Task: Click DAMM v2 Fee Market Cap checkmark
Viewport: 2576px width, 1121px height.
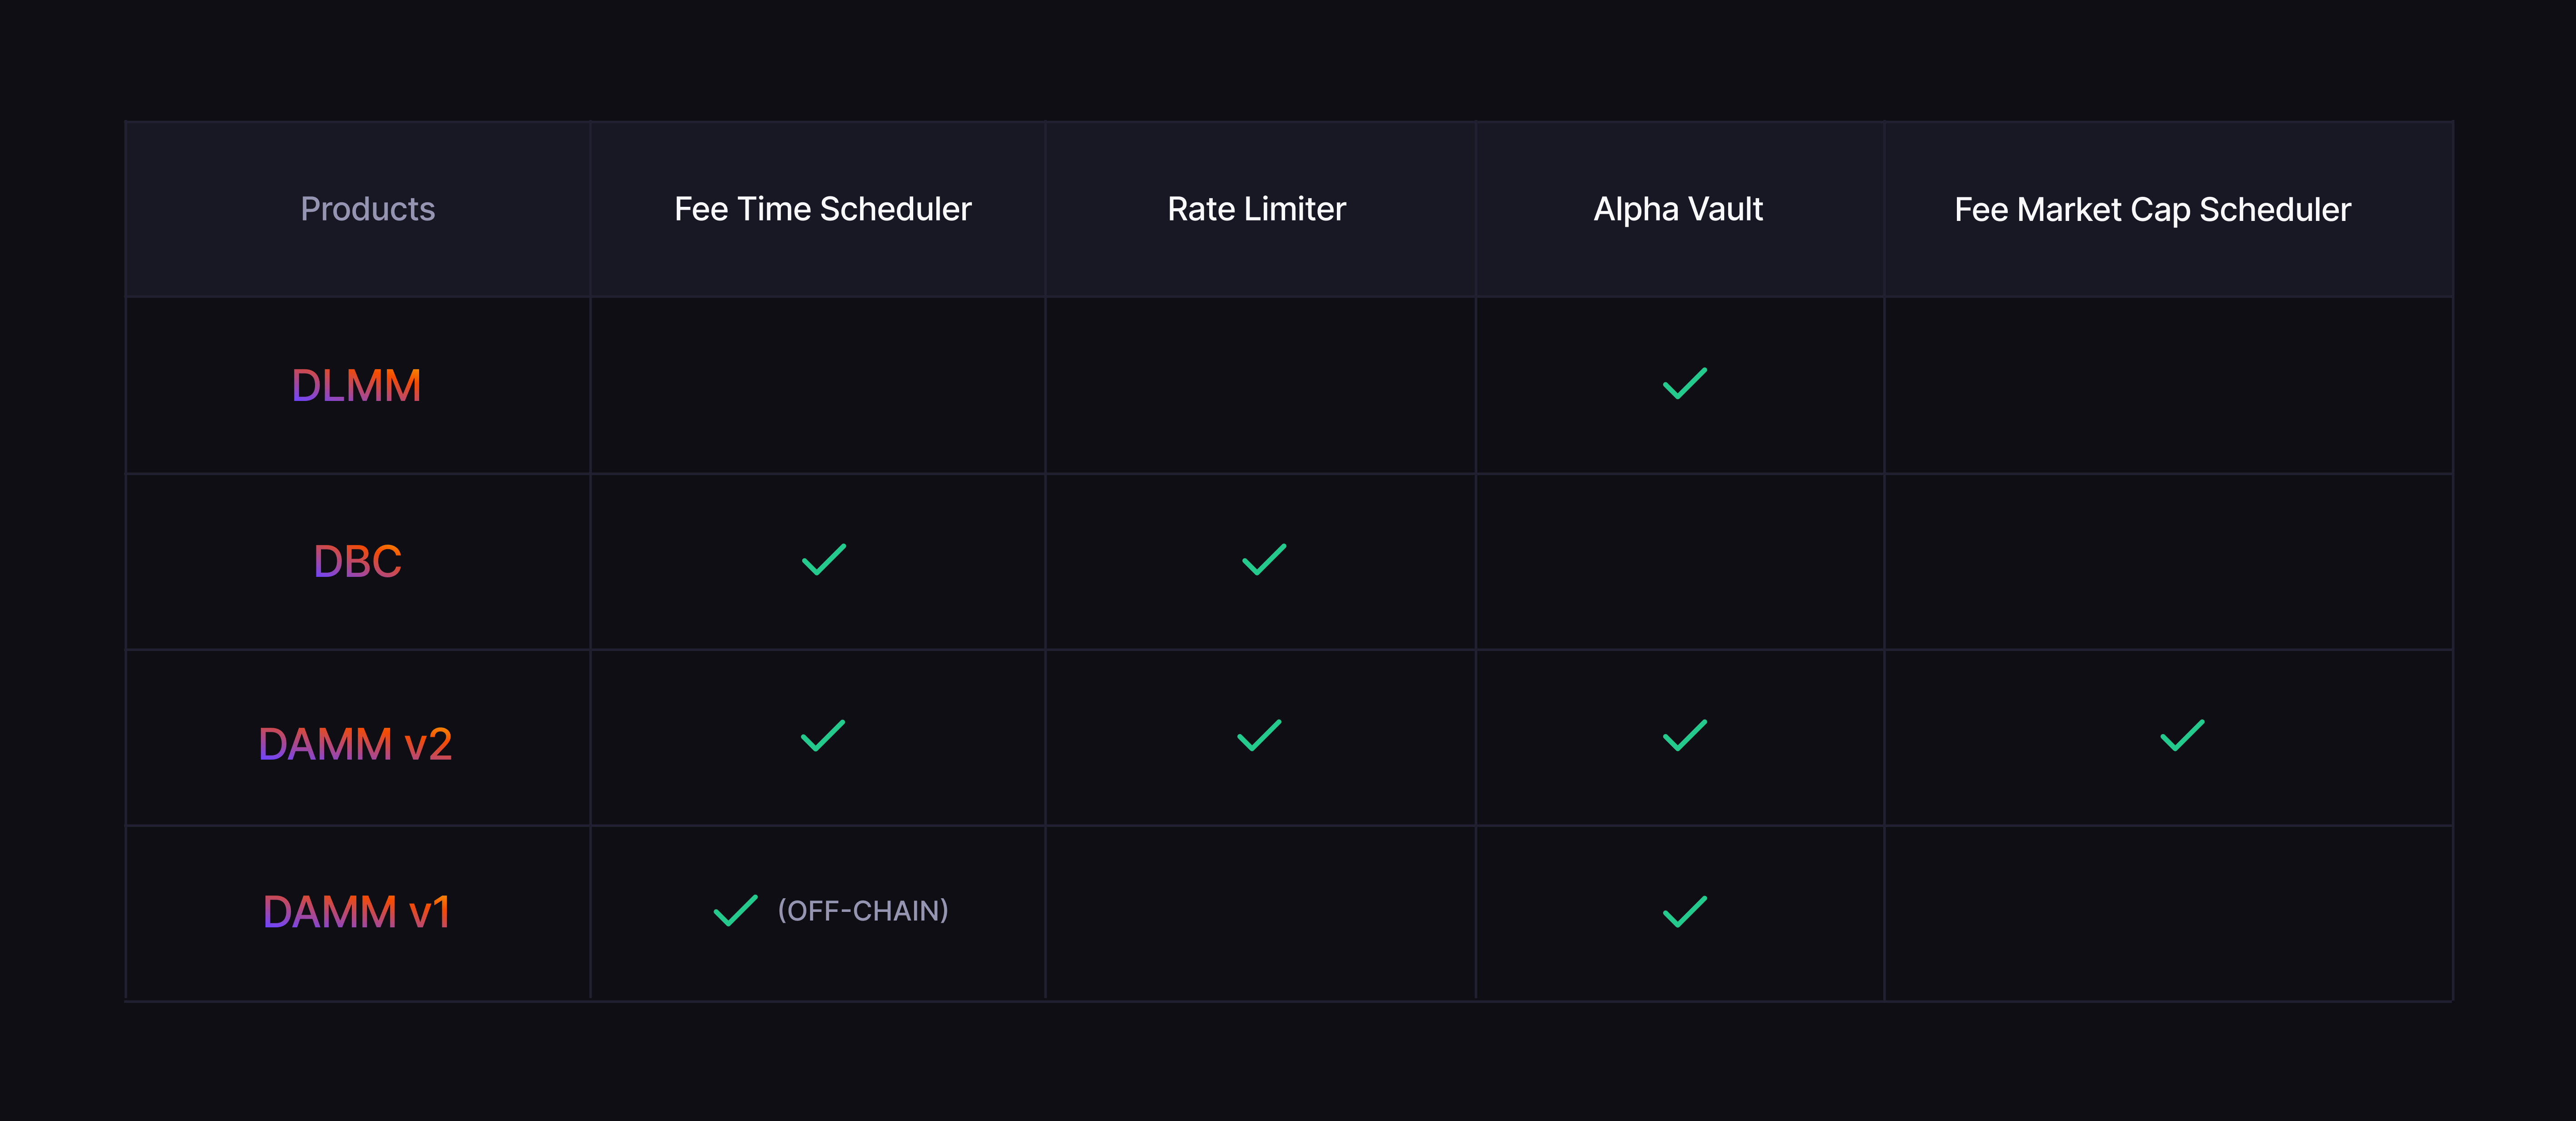Action: click(x=2182, y=736)
